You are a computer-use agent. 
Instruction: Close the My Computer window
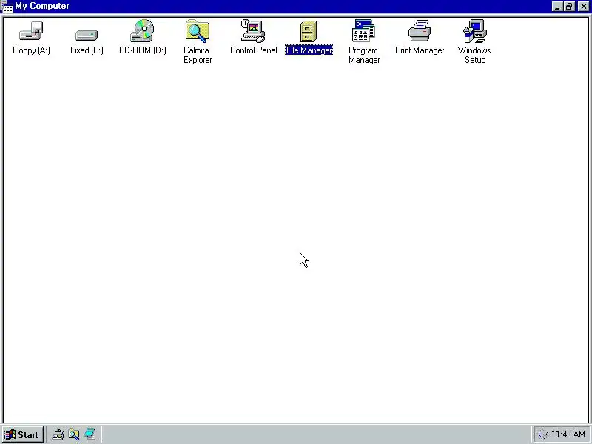[x=583, y=7]
